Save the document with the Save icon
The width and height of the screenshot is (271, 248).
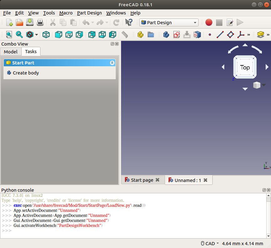30,23
